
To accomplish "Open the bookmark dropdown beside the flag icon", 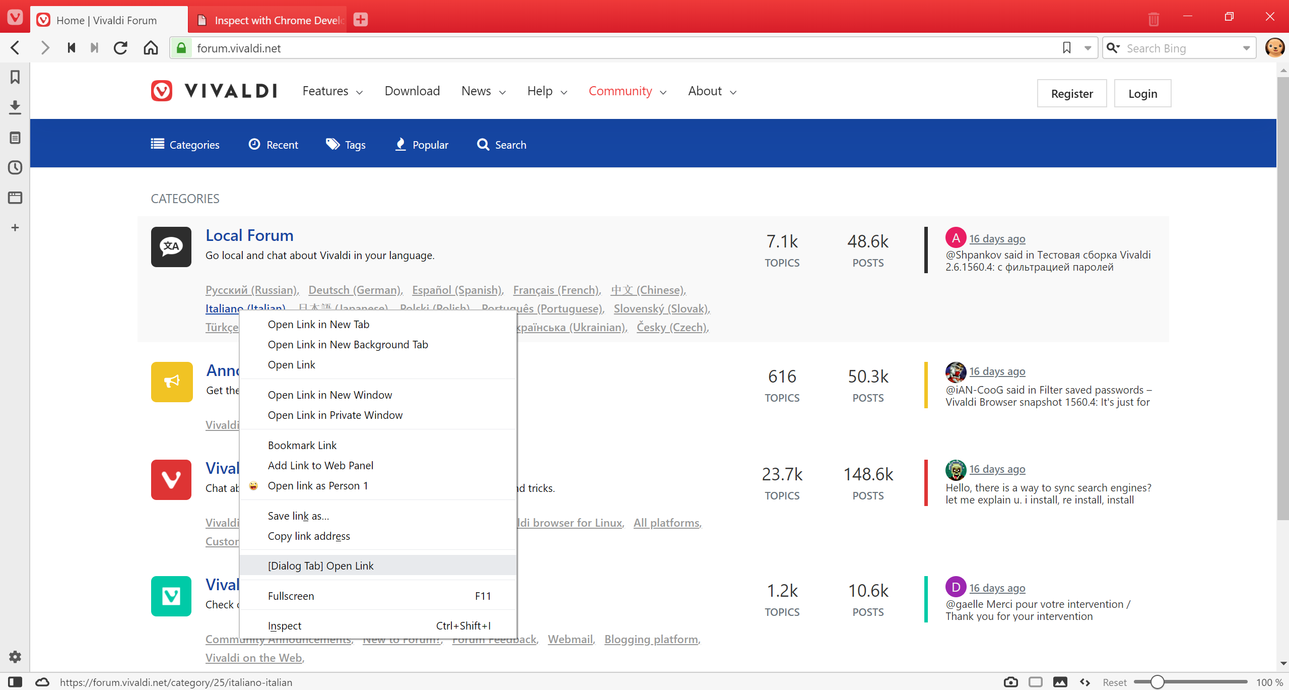I will click(1088, 48).
